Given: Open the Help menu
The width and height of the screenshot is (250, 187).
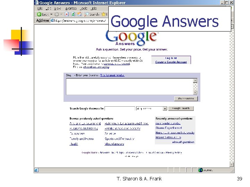Looking at the screenshot, I should [x=94, y=8].
